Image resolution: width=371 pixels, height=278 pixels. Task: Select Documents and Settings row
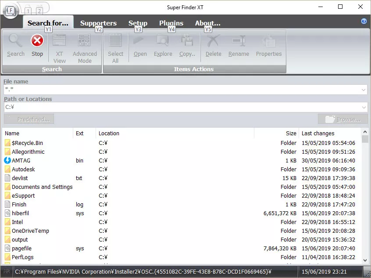pos(182,187)
